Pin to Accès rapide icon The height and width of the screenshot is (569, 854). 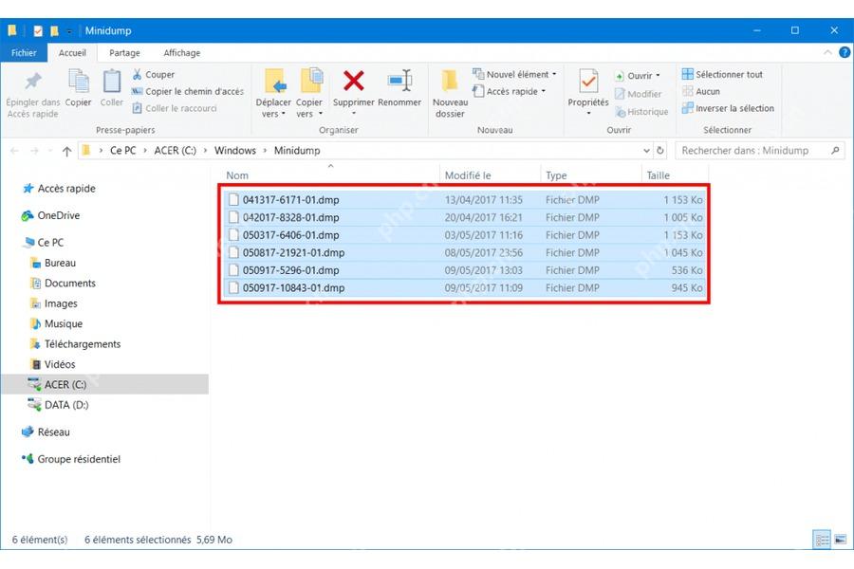pos(32,82)
